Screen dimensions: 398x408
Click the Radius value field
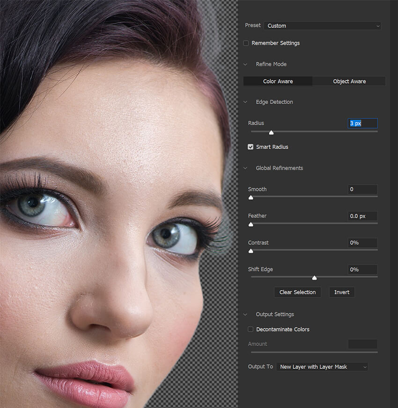363,123
